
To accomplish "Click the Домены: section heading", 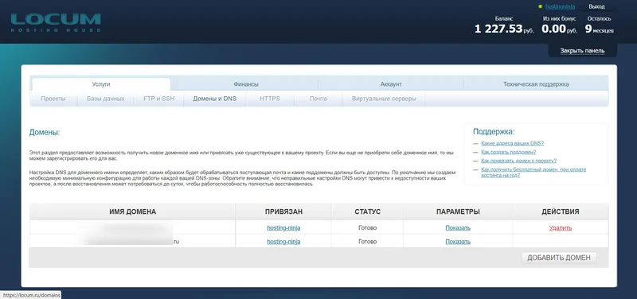I will coord(45,133).
